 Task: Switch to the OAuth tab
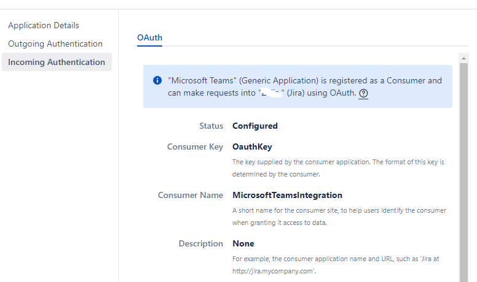tap(149, 37)
